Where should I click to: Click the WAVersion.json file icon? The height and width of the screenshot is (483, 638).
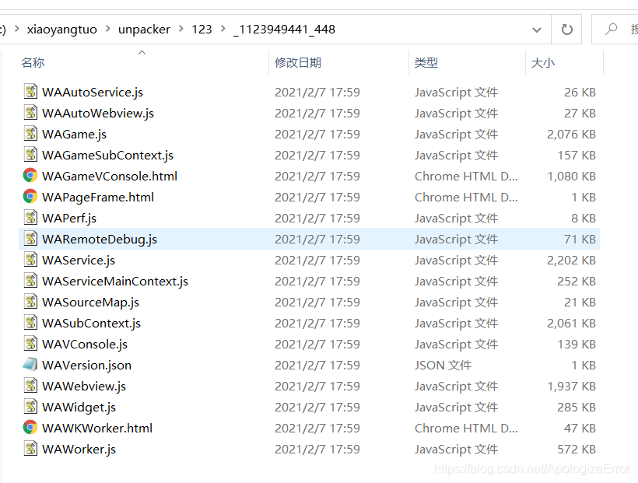30,365
